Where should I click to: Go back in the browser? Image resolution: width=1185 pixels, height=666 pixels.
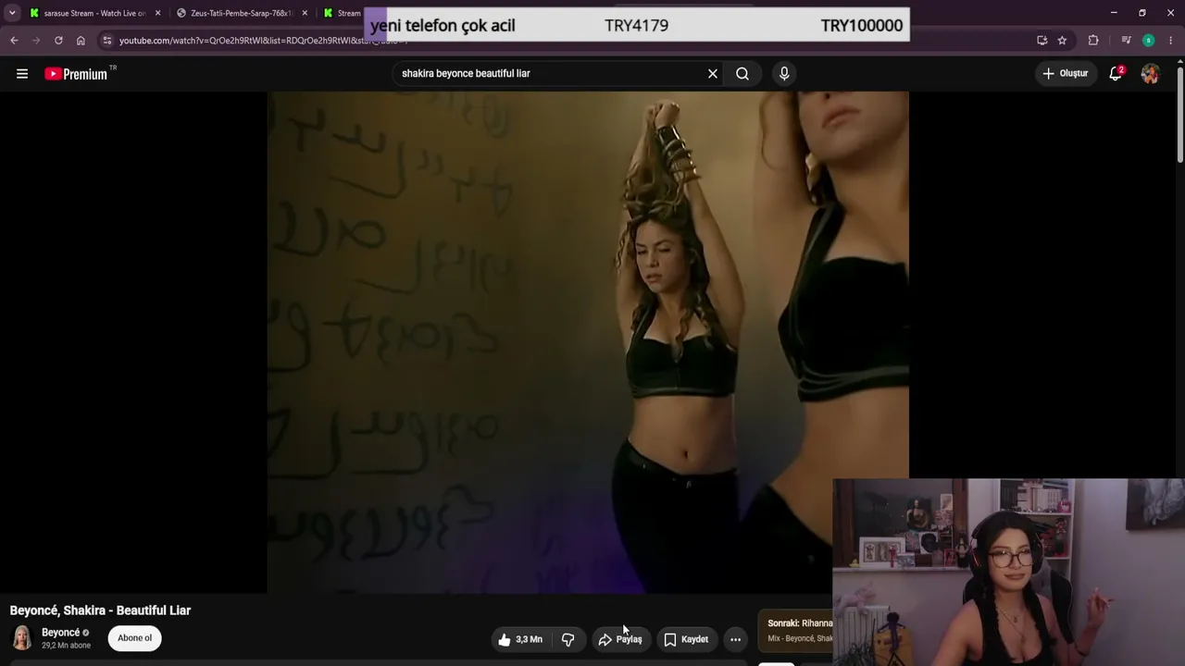(14, 41)
